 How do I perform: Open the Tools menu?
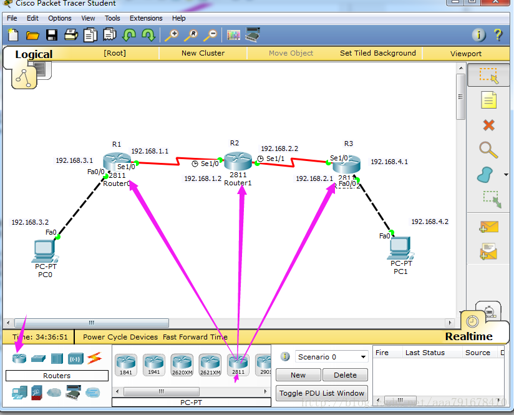coord(112,18)
